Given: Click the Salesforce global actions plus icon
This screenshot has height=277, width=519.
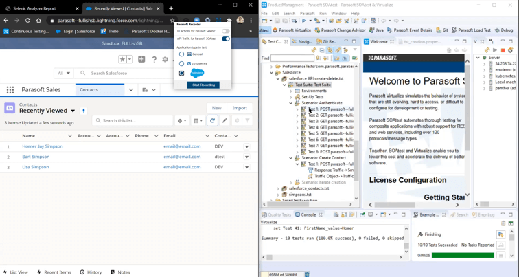Looking at the screenshot, I should tap(141, 59).
